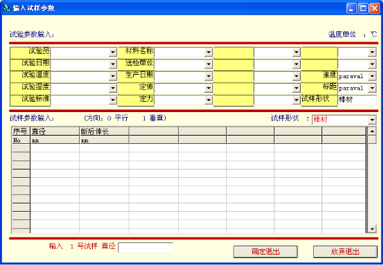
Task: Expand the 材料名称 dropdown
Action: tap(209, 52)
